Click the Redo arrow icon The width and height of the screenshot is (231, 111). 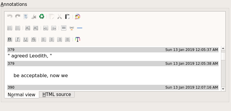18,16
